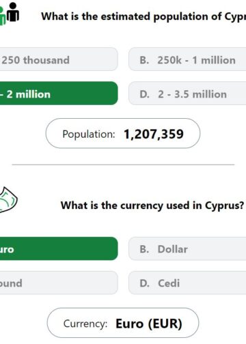Click the Euro (EUR) bold text
Screen dimensions: 246x344
(149, 324)
